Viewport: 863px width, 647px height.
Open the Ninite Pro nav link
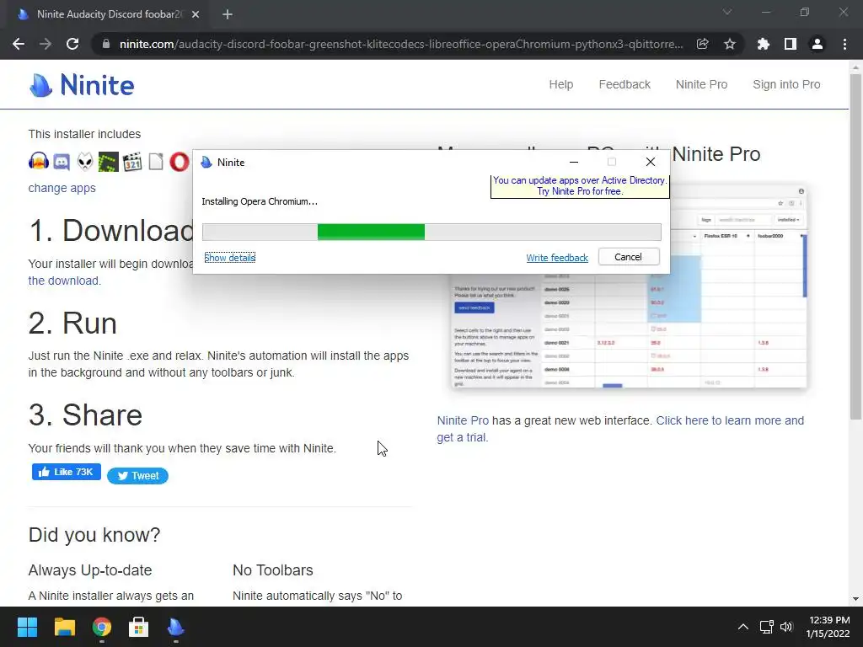tap(701, 85)
